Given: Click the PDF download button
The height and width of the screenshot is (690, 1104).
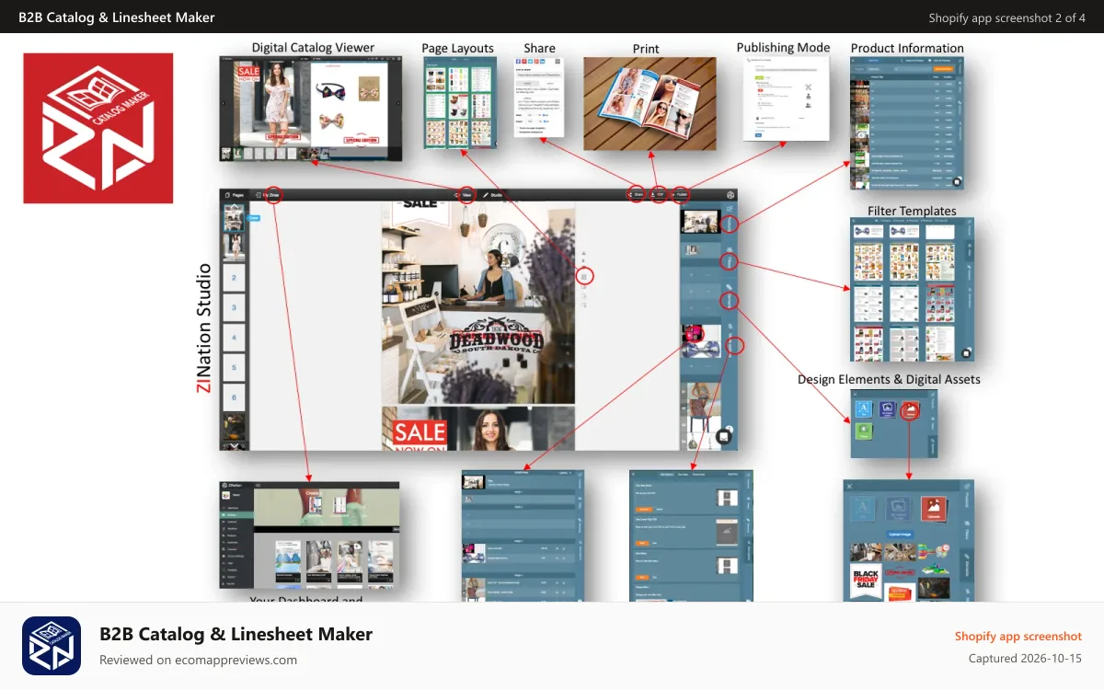Looking at the screenshot, I should tap(659, 195).
